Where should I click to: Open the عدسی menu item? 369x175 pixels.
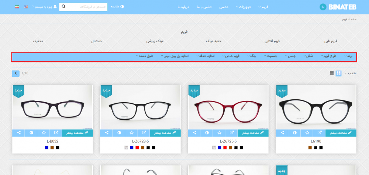point(224,7)
